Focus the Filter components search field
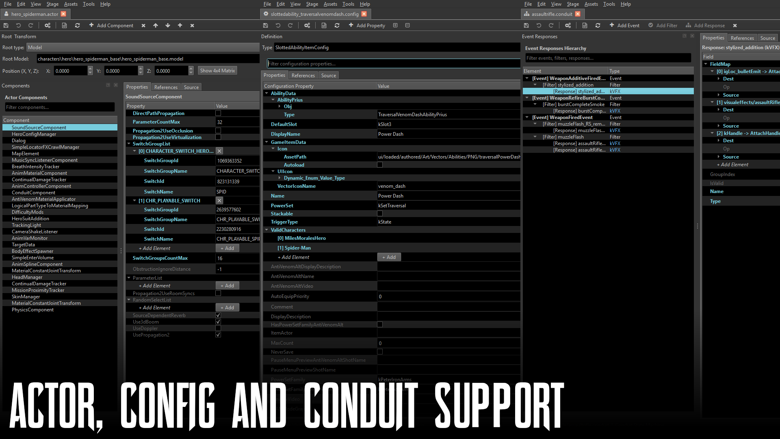 tap(60, 107)
